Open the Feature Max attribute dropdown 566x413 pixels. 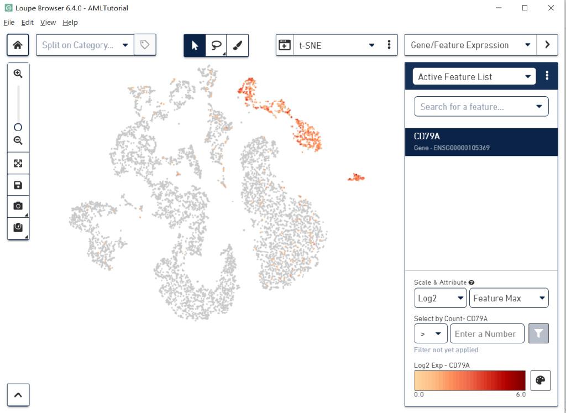tap(509, 298)
